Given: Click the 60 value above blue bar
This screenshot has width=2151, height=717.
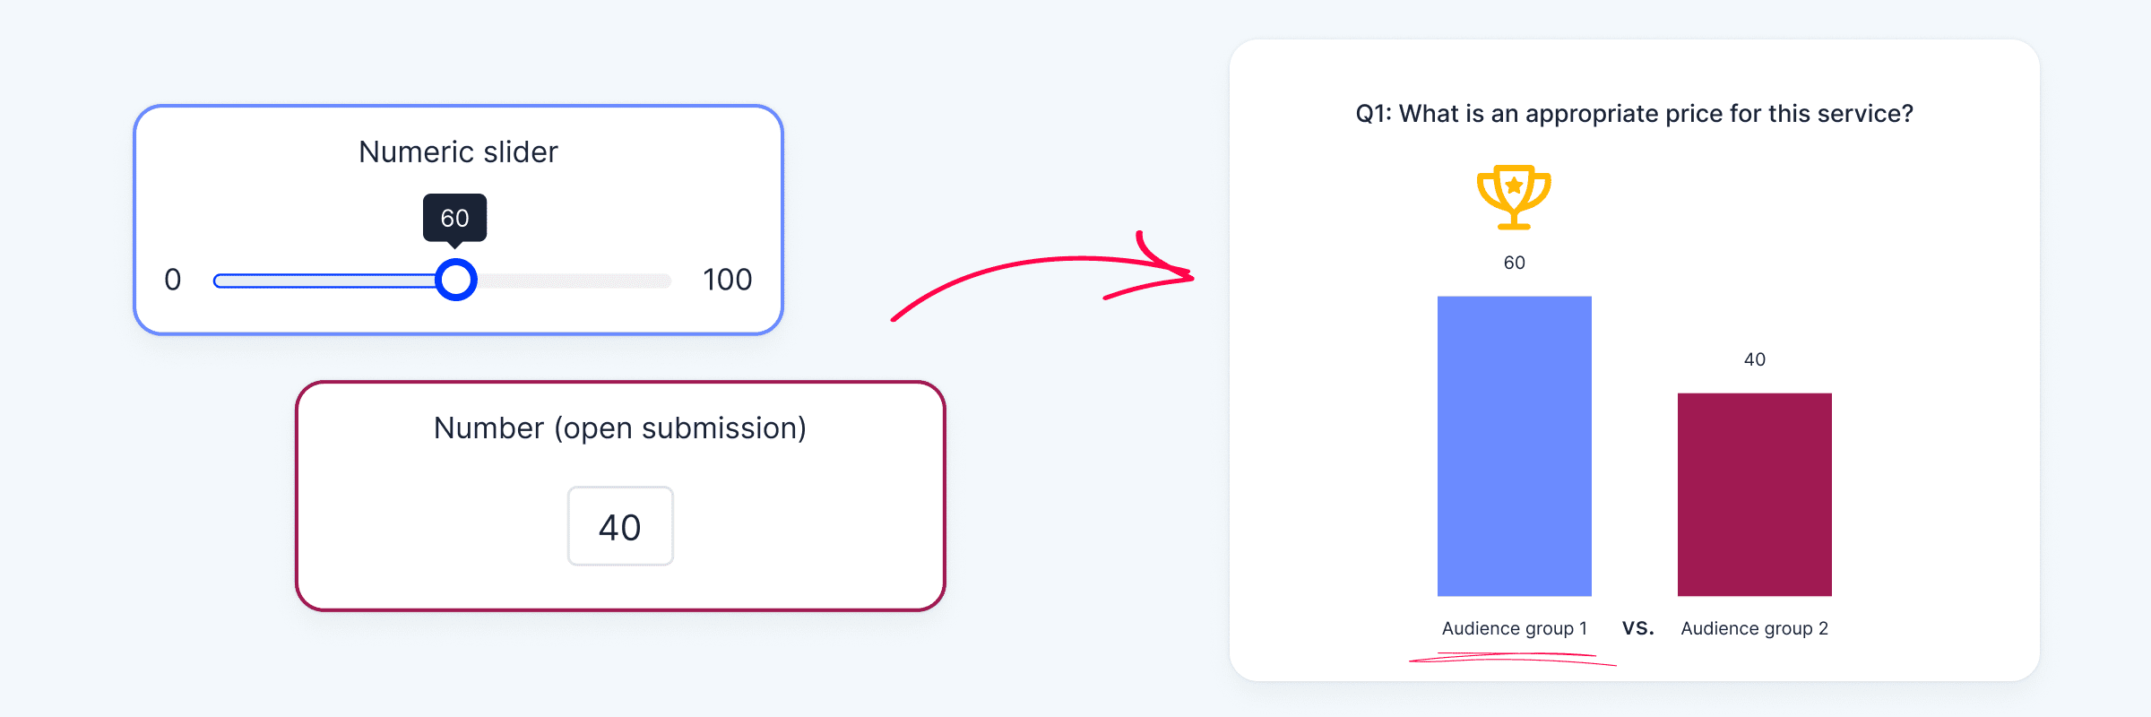Looking at the screenshot, I should click(x=1515, y=263).
